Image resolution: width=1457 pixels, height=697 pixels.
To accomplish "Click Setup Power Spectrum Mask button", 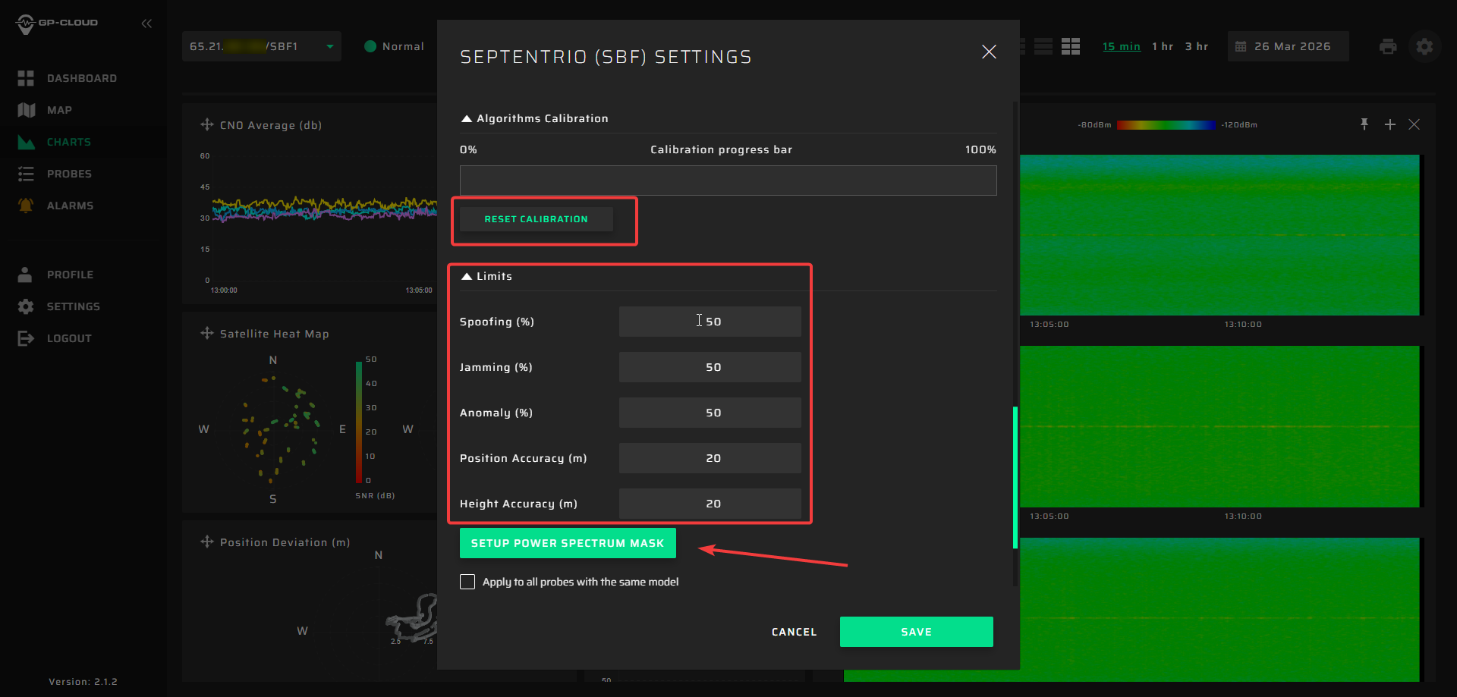I will pos(568,543).
